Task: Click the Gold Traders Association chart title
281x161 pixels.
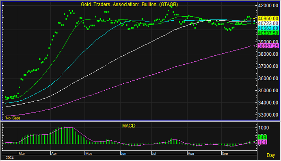Action: click(x=129, y=4)
